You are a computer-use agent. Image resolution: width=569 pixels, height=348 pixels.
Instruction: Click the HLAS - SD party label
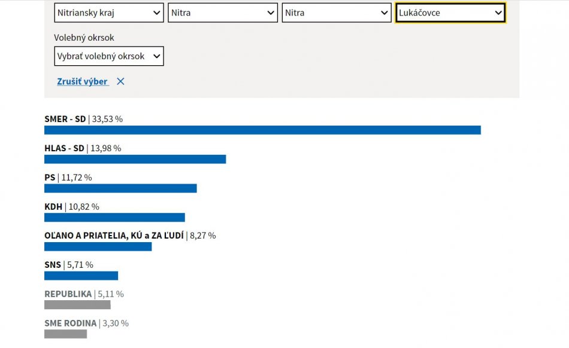[x=64, y=148]
